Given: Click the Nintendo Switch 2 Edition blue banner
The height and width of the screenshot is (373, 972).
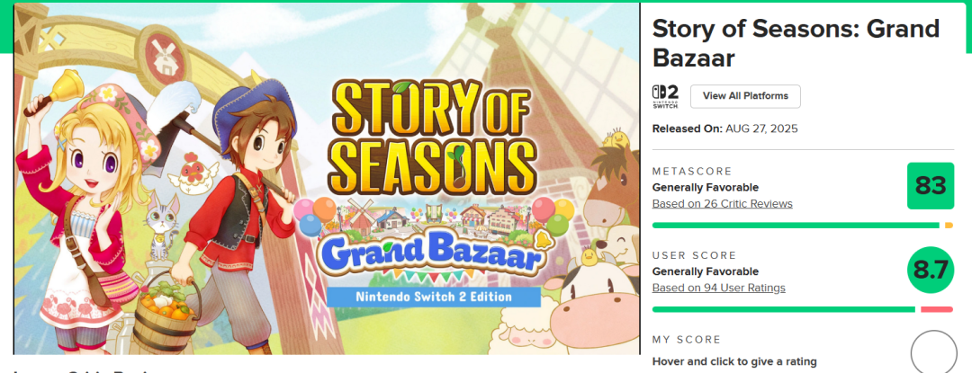Looking at the screenshot, I should point(434,296).
